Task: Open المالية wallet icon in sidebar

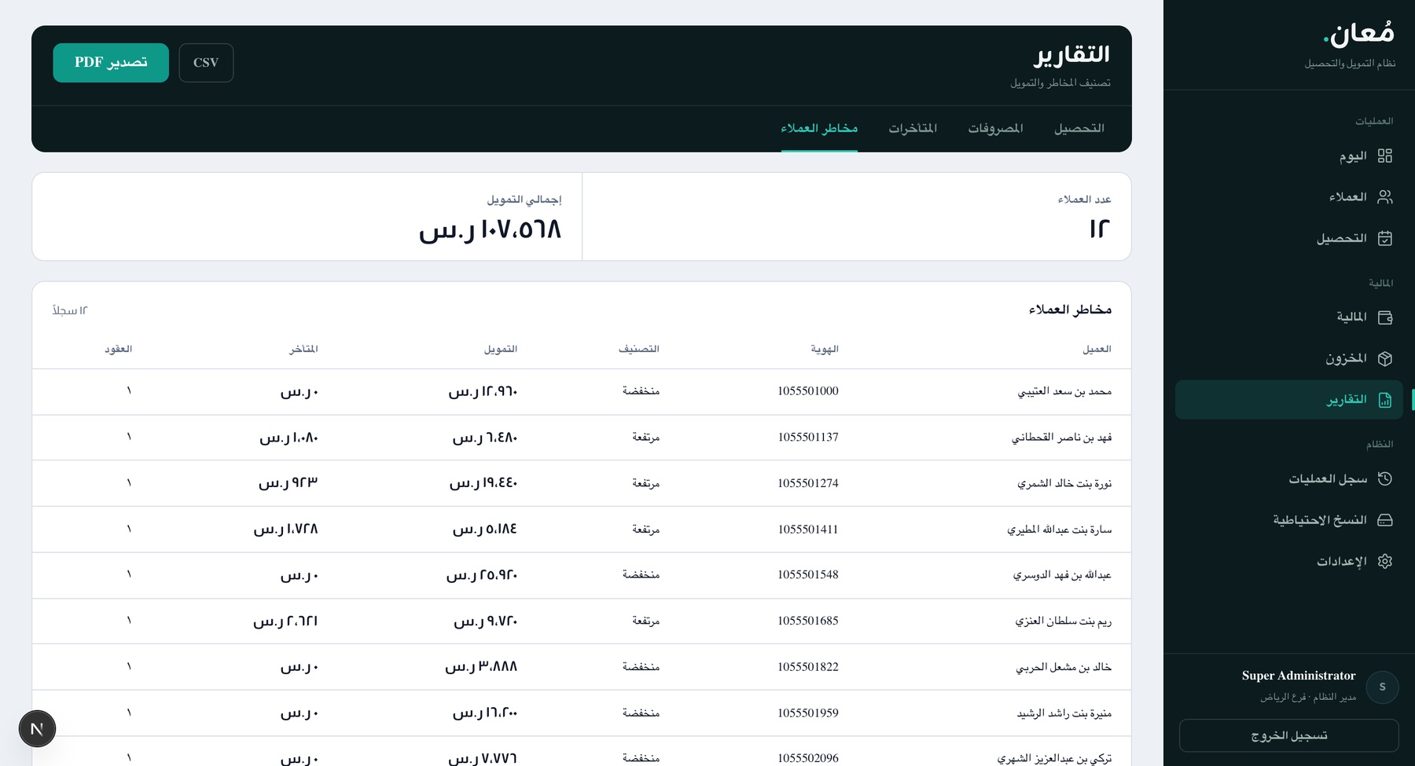Action: click(1384, 317)
